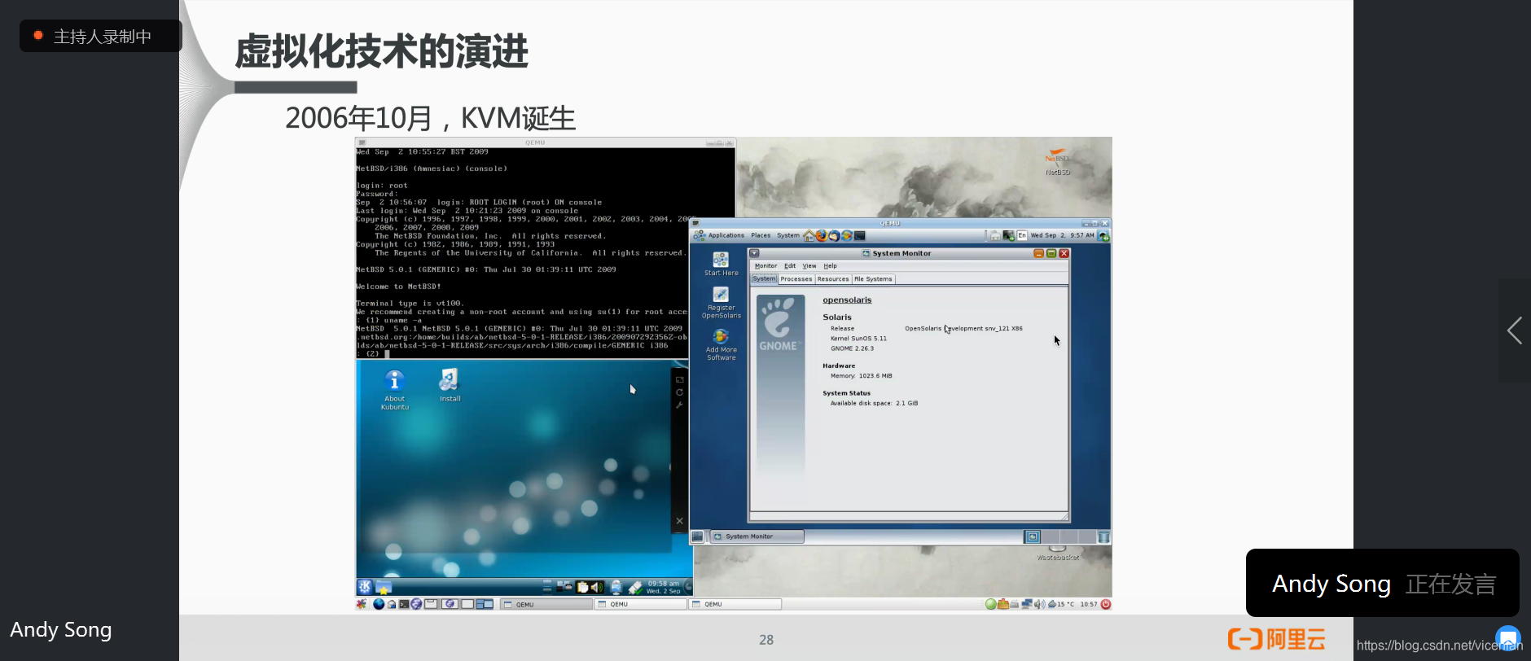The width and height of the screenshot is (1531, 661).
Task: Click the globe browser icon in host taskbar
Action: tap(379, 604)
